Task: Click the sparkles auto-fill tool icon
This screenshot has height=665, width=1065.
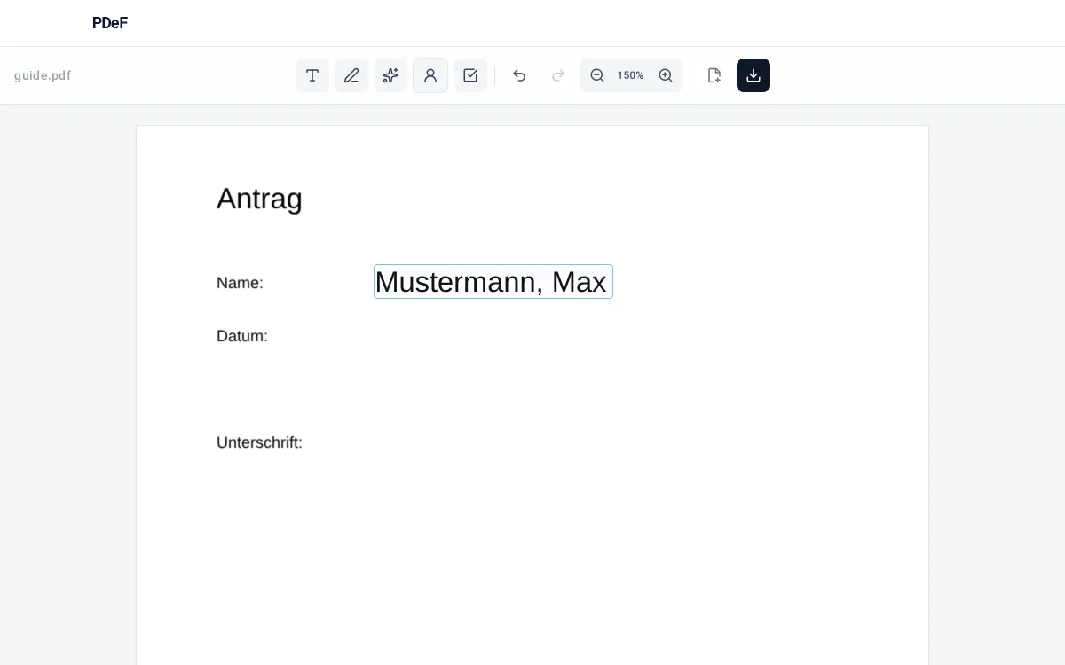Action: pos(390,75)
